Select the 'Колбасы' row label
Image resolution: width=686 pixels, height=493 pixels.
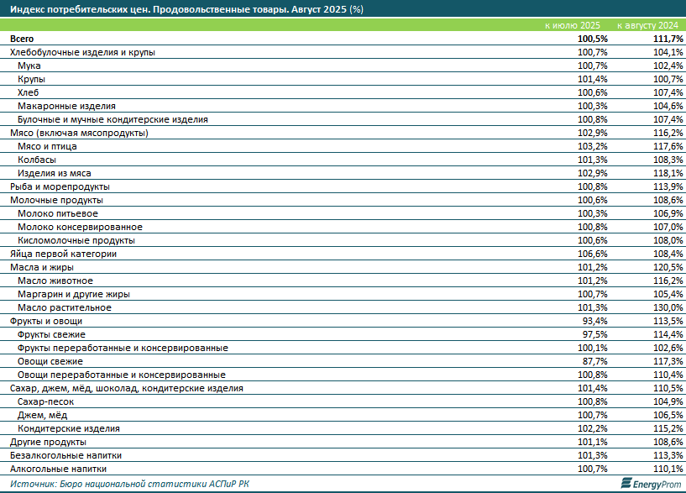(x=37, y=160)
